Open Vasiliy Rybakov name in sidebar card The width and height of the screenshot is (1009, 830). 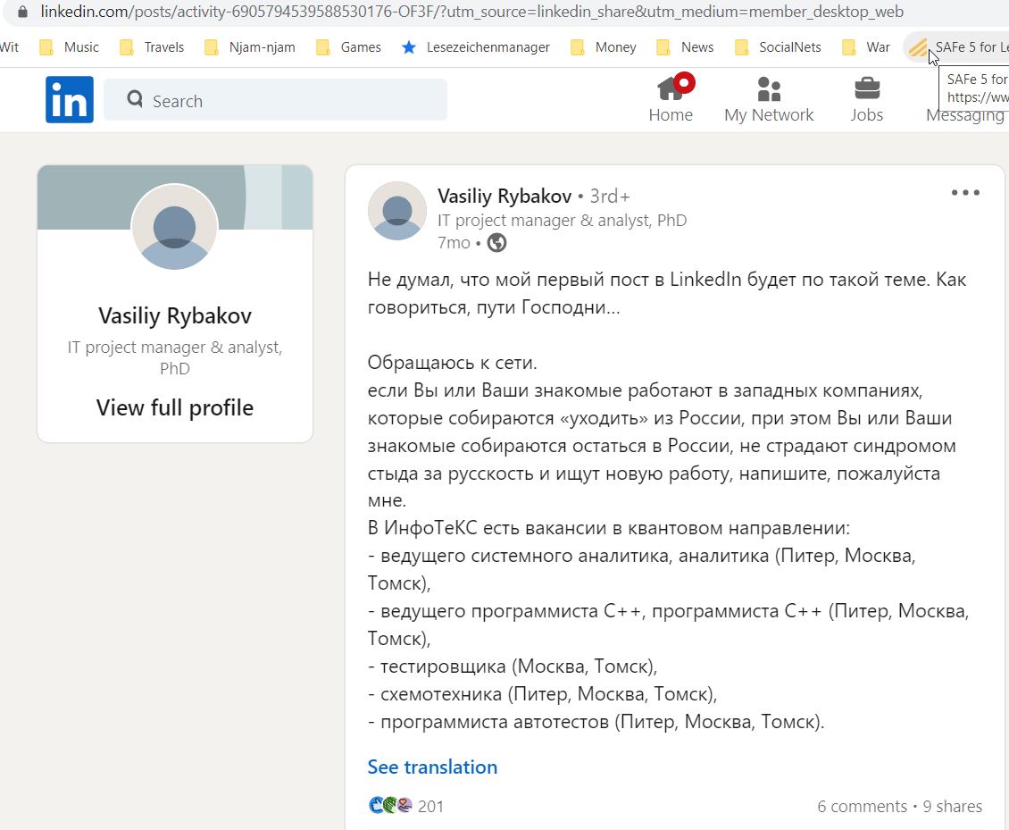tap(175, 315)
